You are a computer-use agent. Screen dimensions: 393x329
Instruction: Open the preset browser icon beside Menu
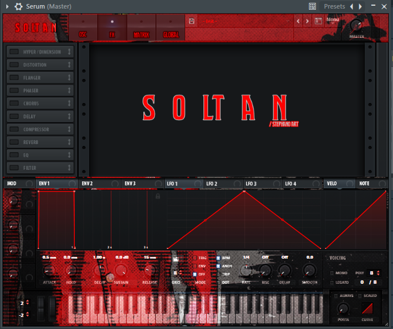[x=318, y=21]
